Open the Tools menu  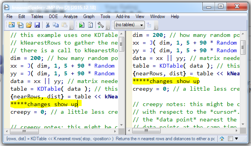click(x=105, y=17)
